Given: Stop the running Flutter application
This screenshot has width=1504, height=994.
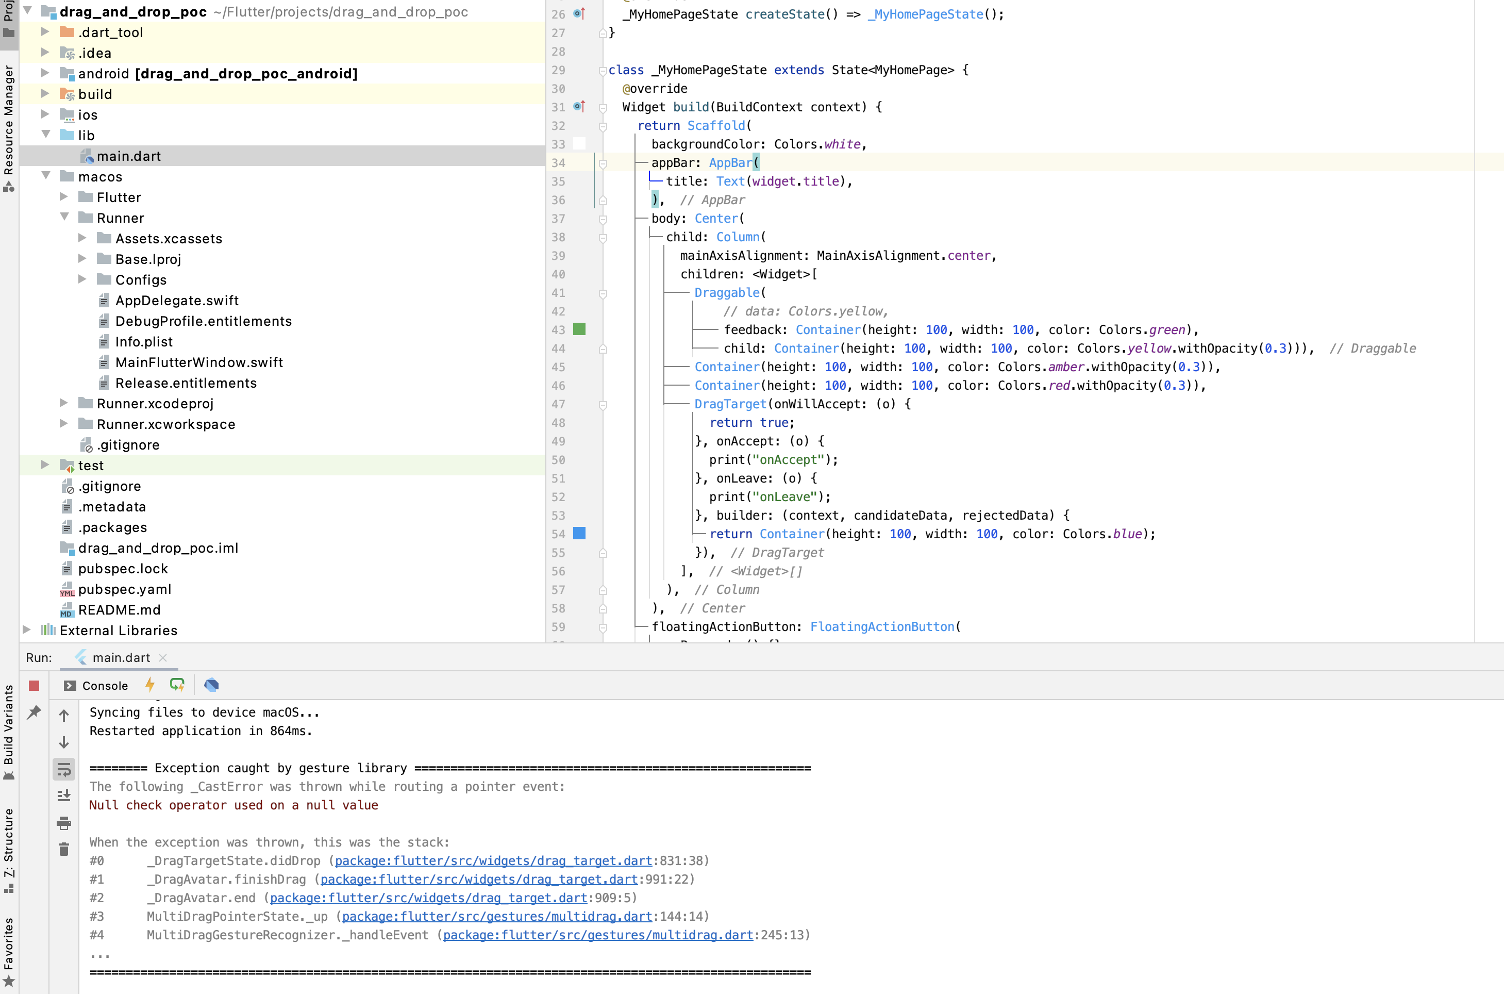Looking at the screenshot, I should pos(34,685).
